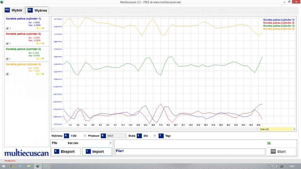Click legend entry 'Korekta paliwa (cylinder 2)' in graph

coord(279,23)
